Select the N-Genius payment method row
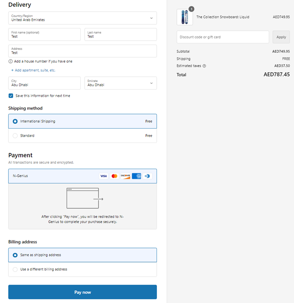The width and height of the screenshot is (294, 303). [83, 176]
